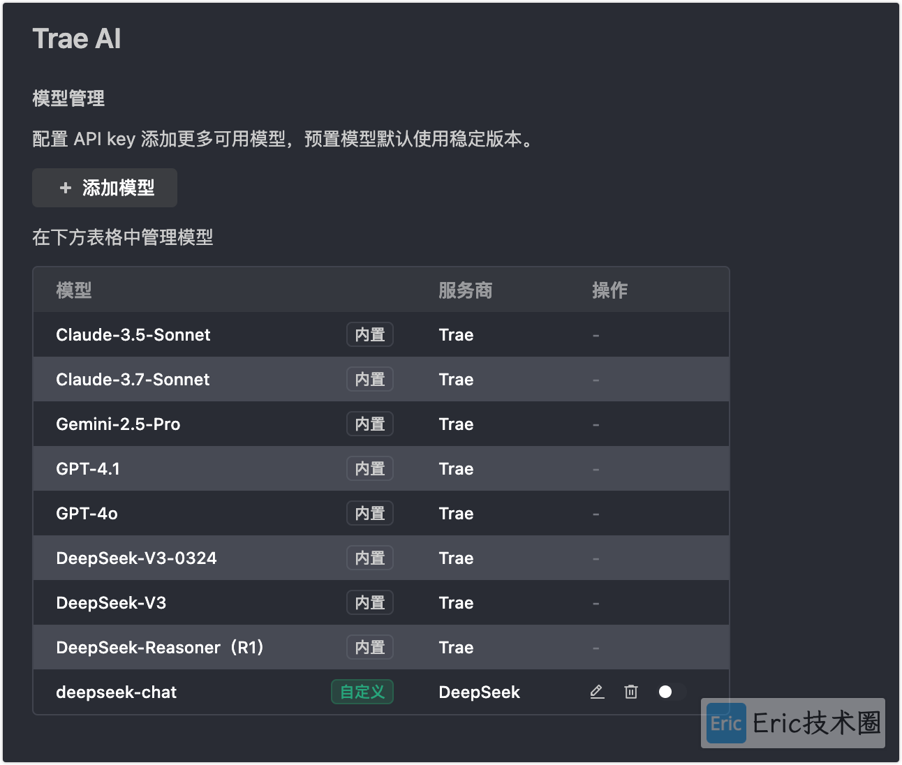Select the DeepSeek-V3-0324 model name
This screenshot has height=765, width=902.
136,558
